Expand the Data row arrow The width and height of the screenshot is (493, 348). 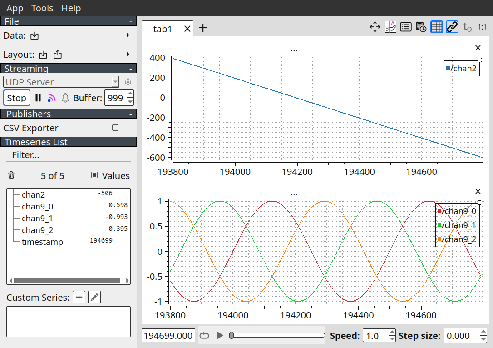click(x=128, y=35)
